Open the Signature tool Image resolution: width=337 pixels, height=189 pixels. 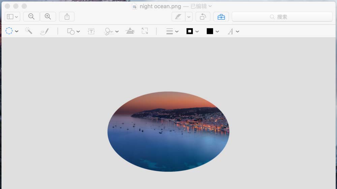[109, 31]
